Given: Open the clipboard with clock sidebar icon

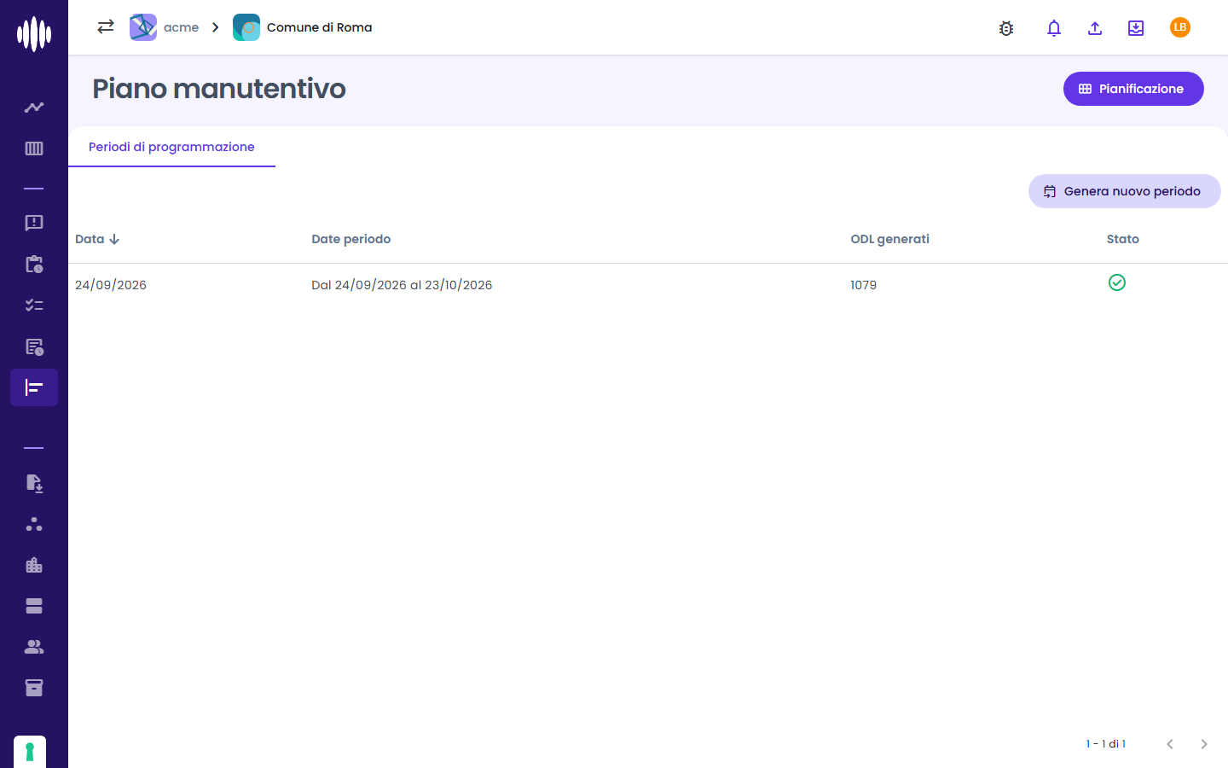Looking at the screenshot, I should (x=34, y=265).
